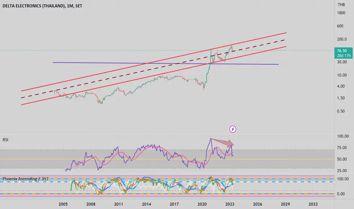Click the 200.0 price axis value
Viewport: 354px width, 209px height.
342,39
